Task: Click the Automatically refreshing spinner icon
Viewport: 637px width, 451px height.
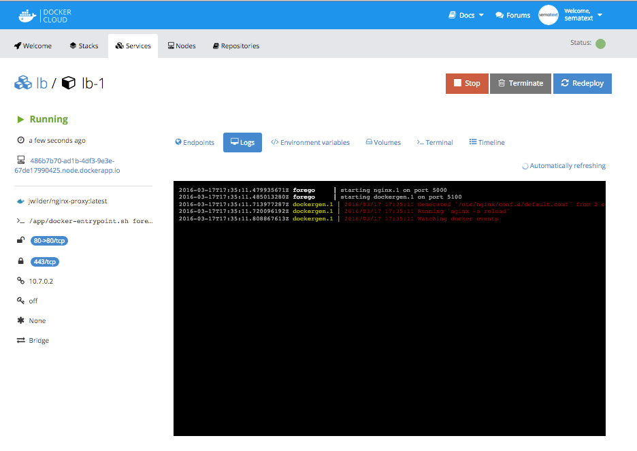Action: 525,166
